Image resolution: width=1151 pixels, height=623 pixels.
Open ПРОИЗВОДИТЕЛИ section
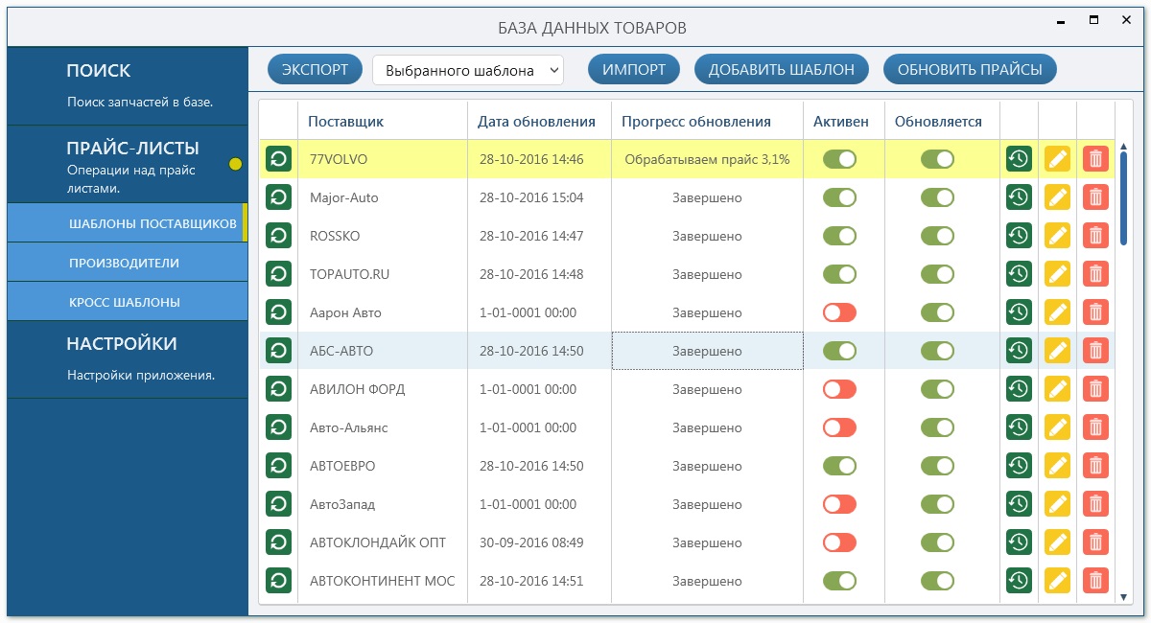[x=128, y=263]
